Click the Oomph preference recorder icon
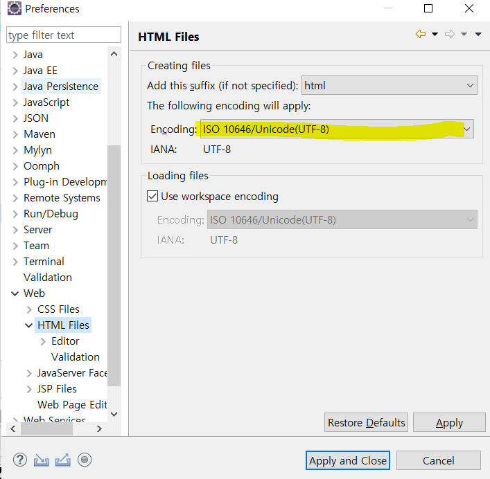Image resolution: width=490 pixels, height=479 pixels. point(85,460)
